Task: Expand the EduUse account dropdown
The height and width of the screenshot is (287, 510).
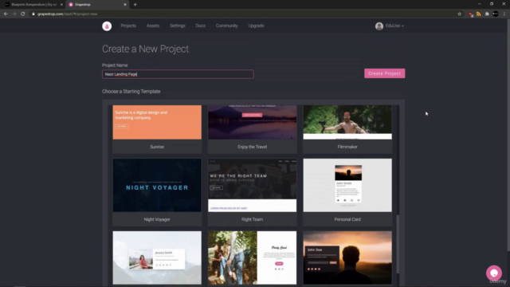Action: pyautogui.click(x=394, y=26)
